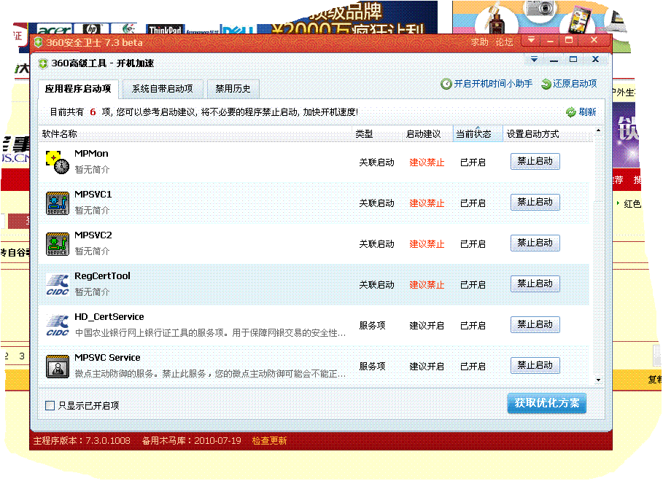Click the 360 shield icon in the tool window title

coord(43,64)
